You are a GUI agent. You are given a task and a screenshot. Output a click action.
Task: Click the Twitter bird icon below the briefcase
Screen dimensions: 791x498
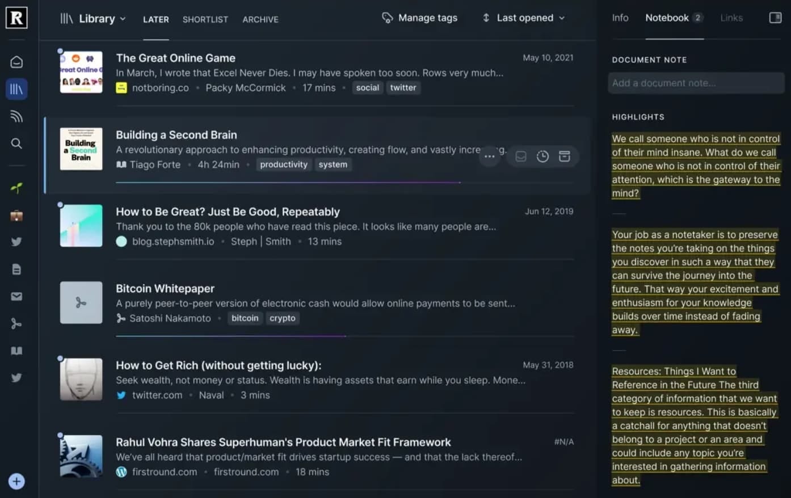[16, 242]
